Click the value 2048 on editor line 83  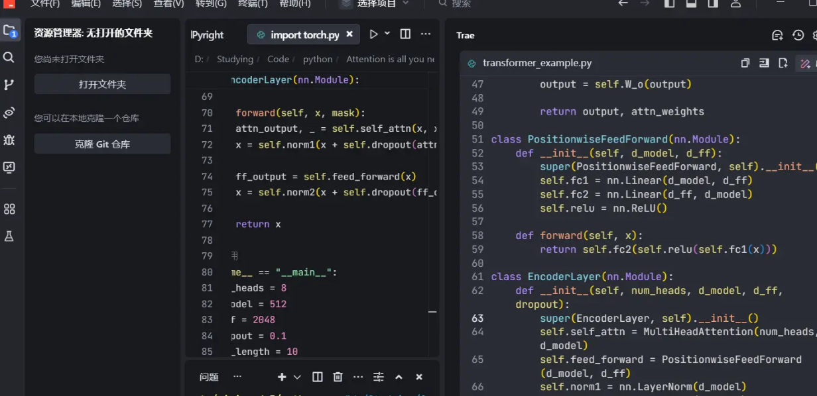coord(263,320)
